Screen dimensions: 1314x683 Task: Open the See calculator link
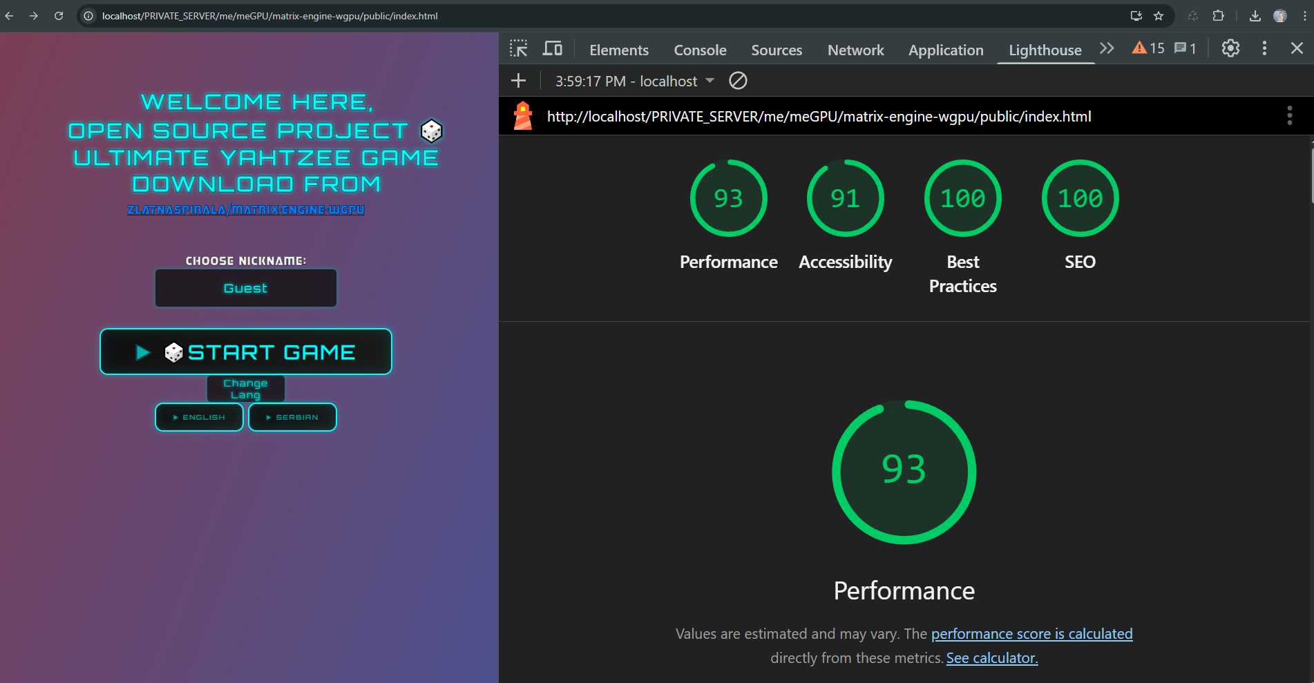[991, 657]
